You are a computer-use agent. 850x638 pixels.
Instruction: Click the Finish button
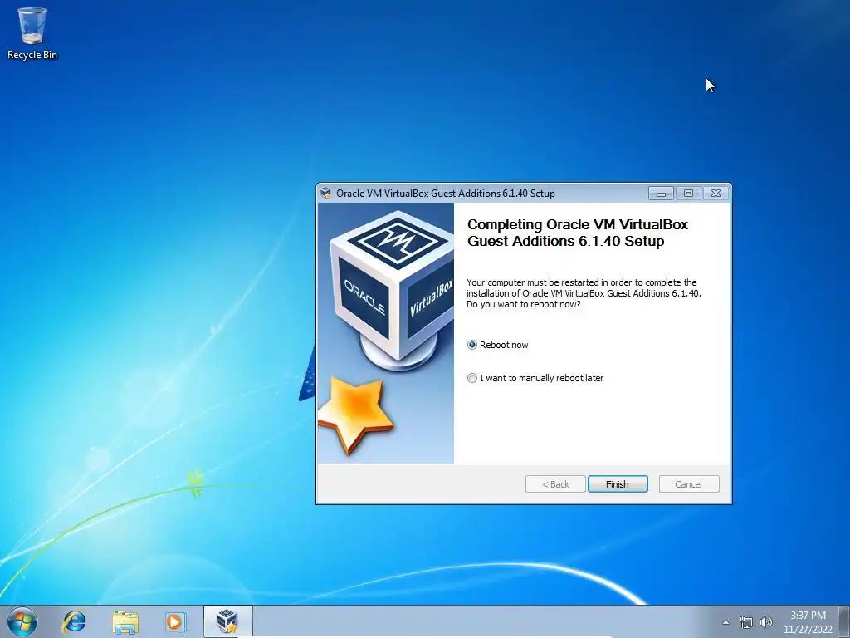(618, 484)
